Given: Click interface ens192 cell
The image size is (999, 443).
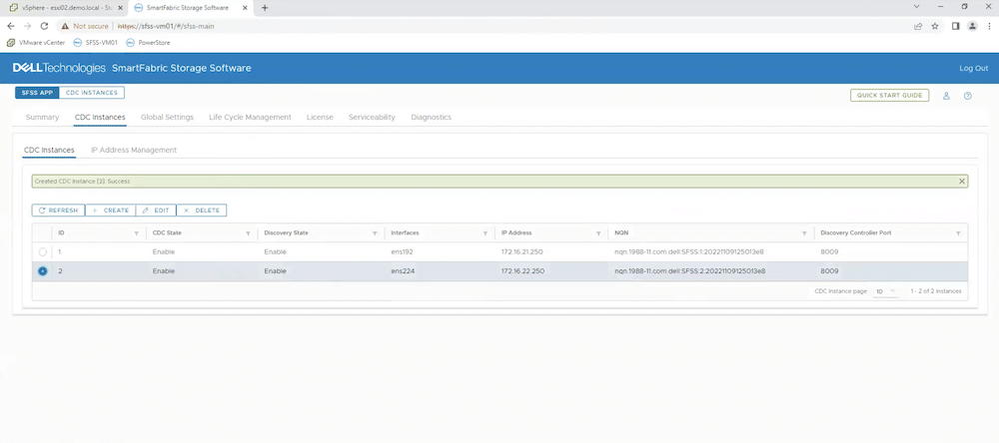Looking at the screenshot, I should click(403, 252).
